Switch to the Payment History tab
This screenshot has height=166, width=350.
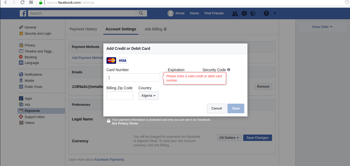click(x=83, y=29)
